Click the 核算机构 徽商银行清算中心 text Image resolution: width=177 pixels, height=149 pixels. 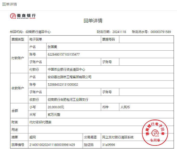point(38,32)
